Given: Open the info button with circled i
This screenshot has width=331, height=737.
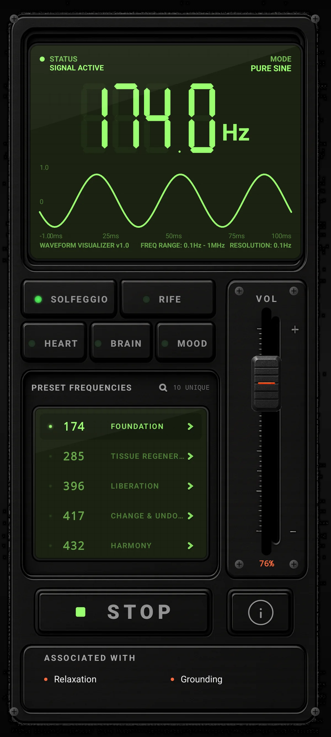Looking at the screenshot, I should pyautogui.click(x=260, y=612).
